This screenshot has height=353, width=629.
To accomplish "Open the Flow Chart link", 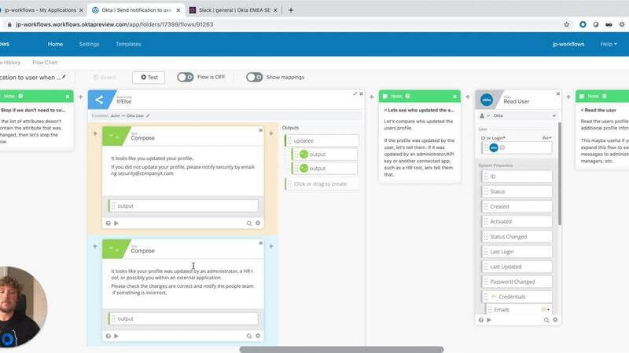I will pos(44,62).
